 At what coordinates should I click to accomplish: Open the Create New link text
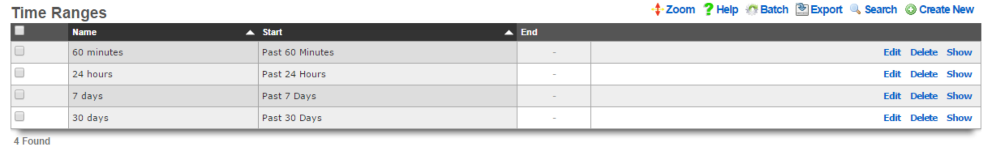pos(946,9)
